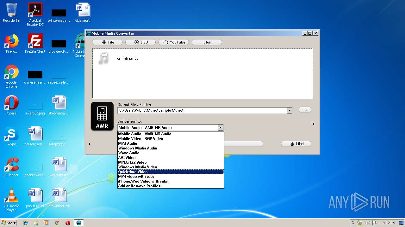405x227 pixels.
Task: Open Action Center flag tray icon
Action: tap(375, 223)
